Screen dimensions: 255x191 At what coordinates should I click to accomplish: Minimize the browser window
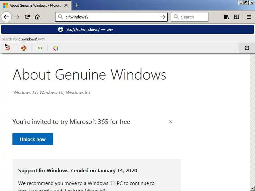(x=241, y=3)
